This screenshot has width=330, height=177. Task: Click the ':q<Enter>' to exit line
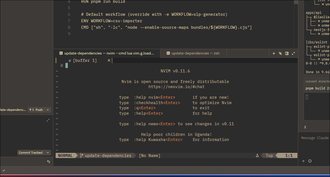[164, 108]
